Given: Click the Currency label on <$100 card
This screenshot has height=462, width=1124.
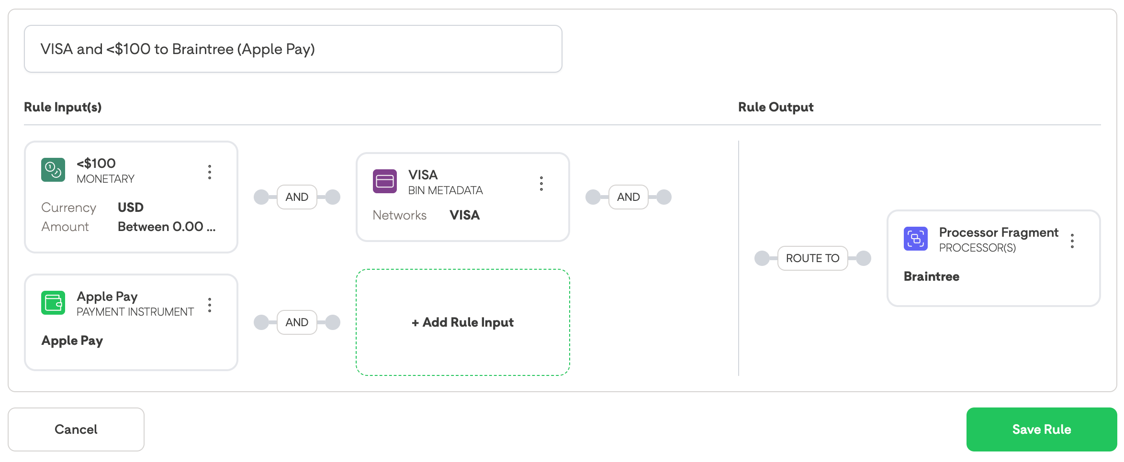Looking at the screenshot, I should (x=69, y=208).
